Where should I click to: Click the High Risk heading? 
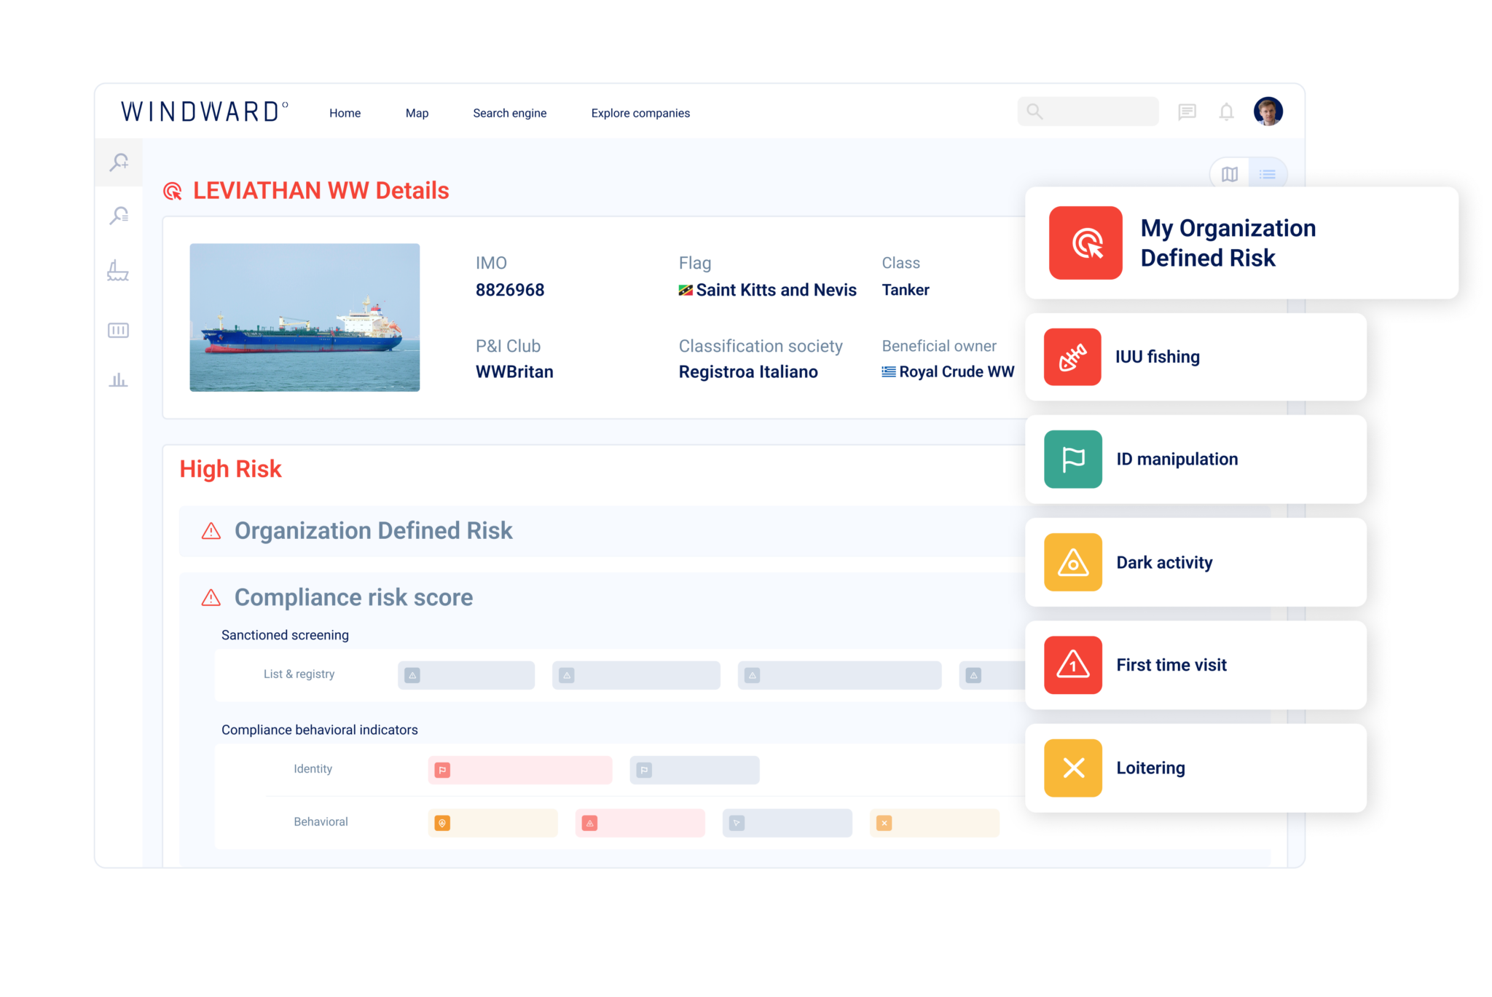tap(230, 470)
